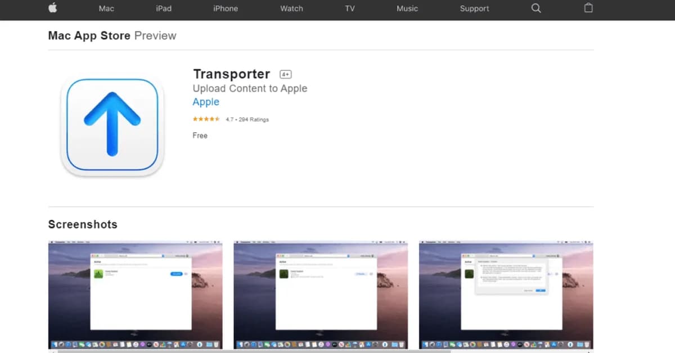675x353 pixels.
Task: Click the Upload Content to Apple subtitle
Action: coord(250,88)
